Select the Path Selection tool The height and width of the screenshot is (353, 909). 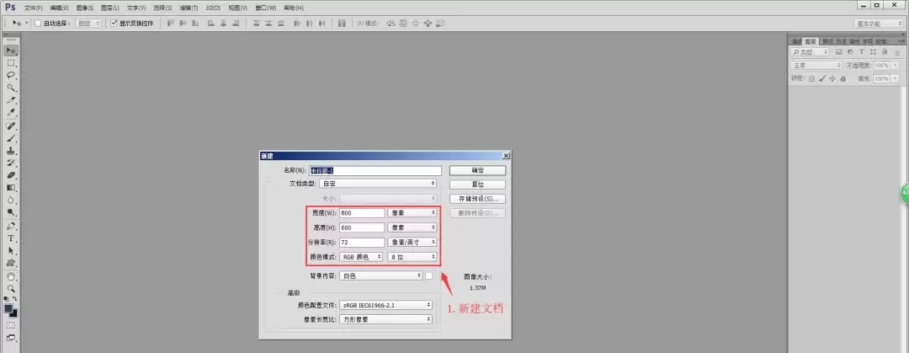tap(11, 251)
